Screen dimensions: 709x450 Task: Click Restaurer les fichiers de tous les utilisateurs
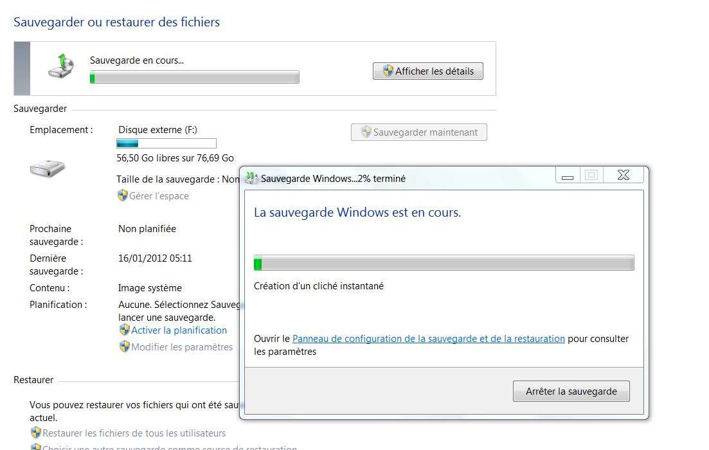[x=134, y=433]
